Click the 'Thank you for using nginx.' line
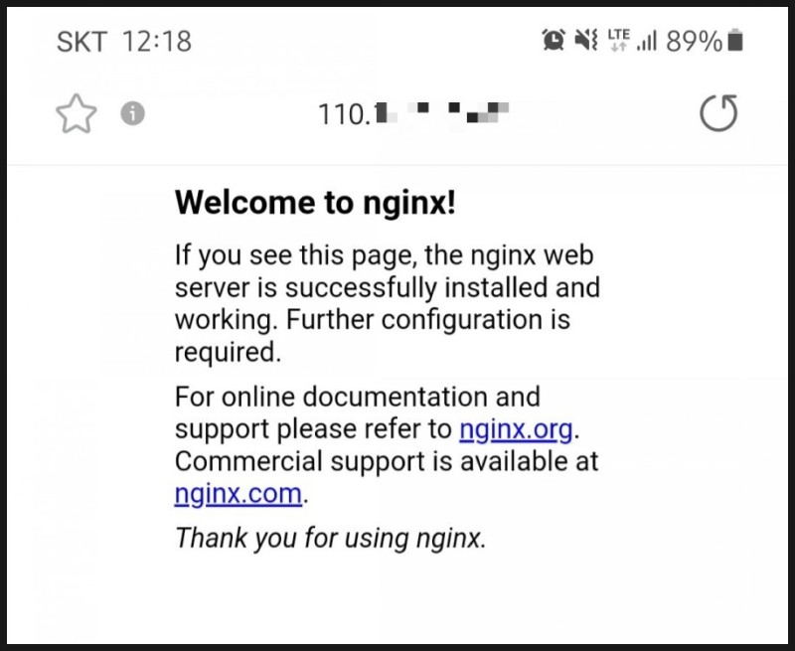 click(331, 538)
